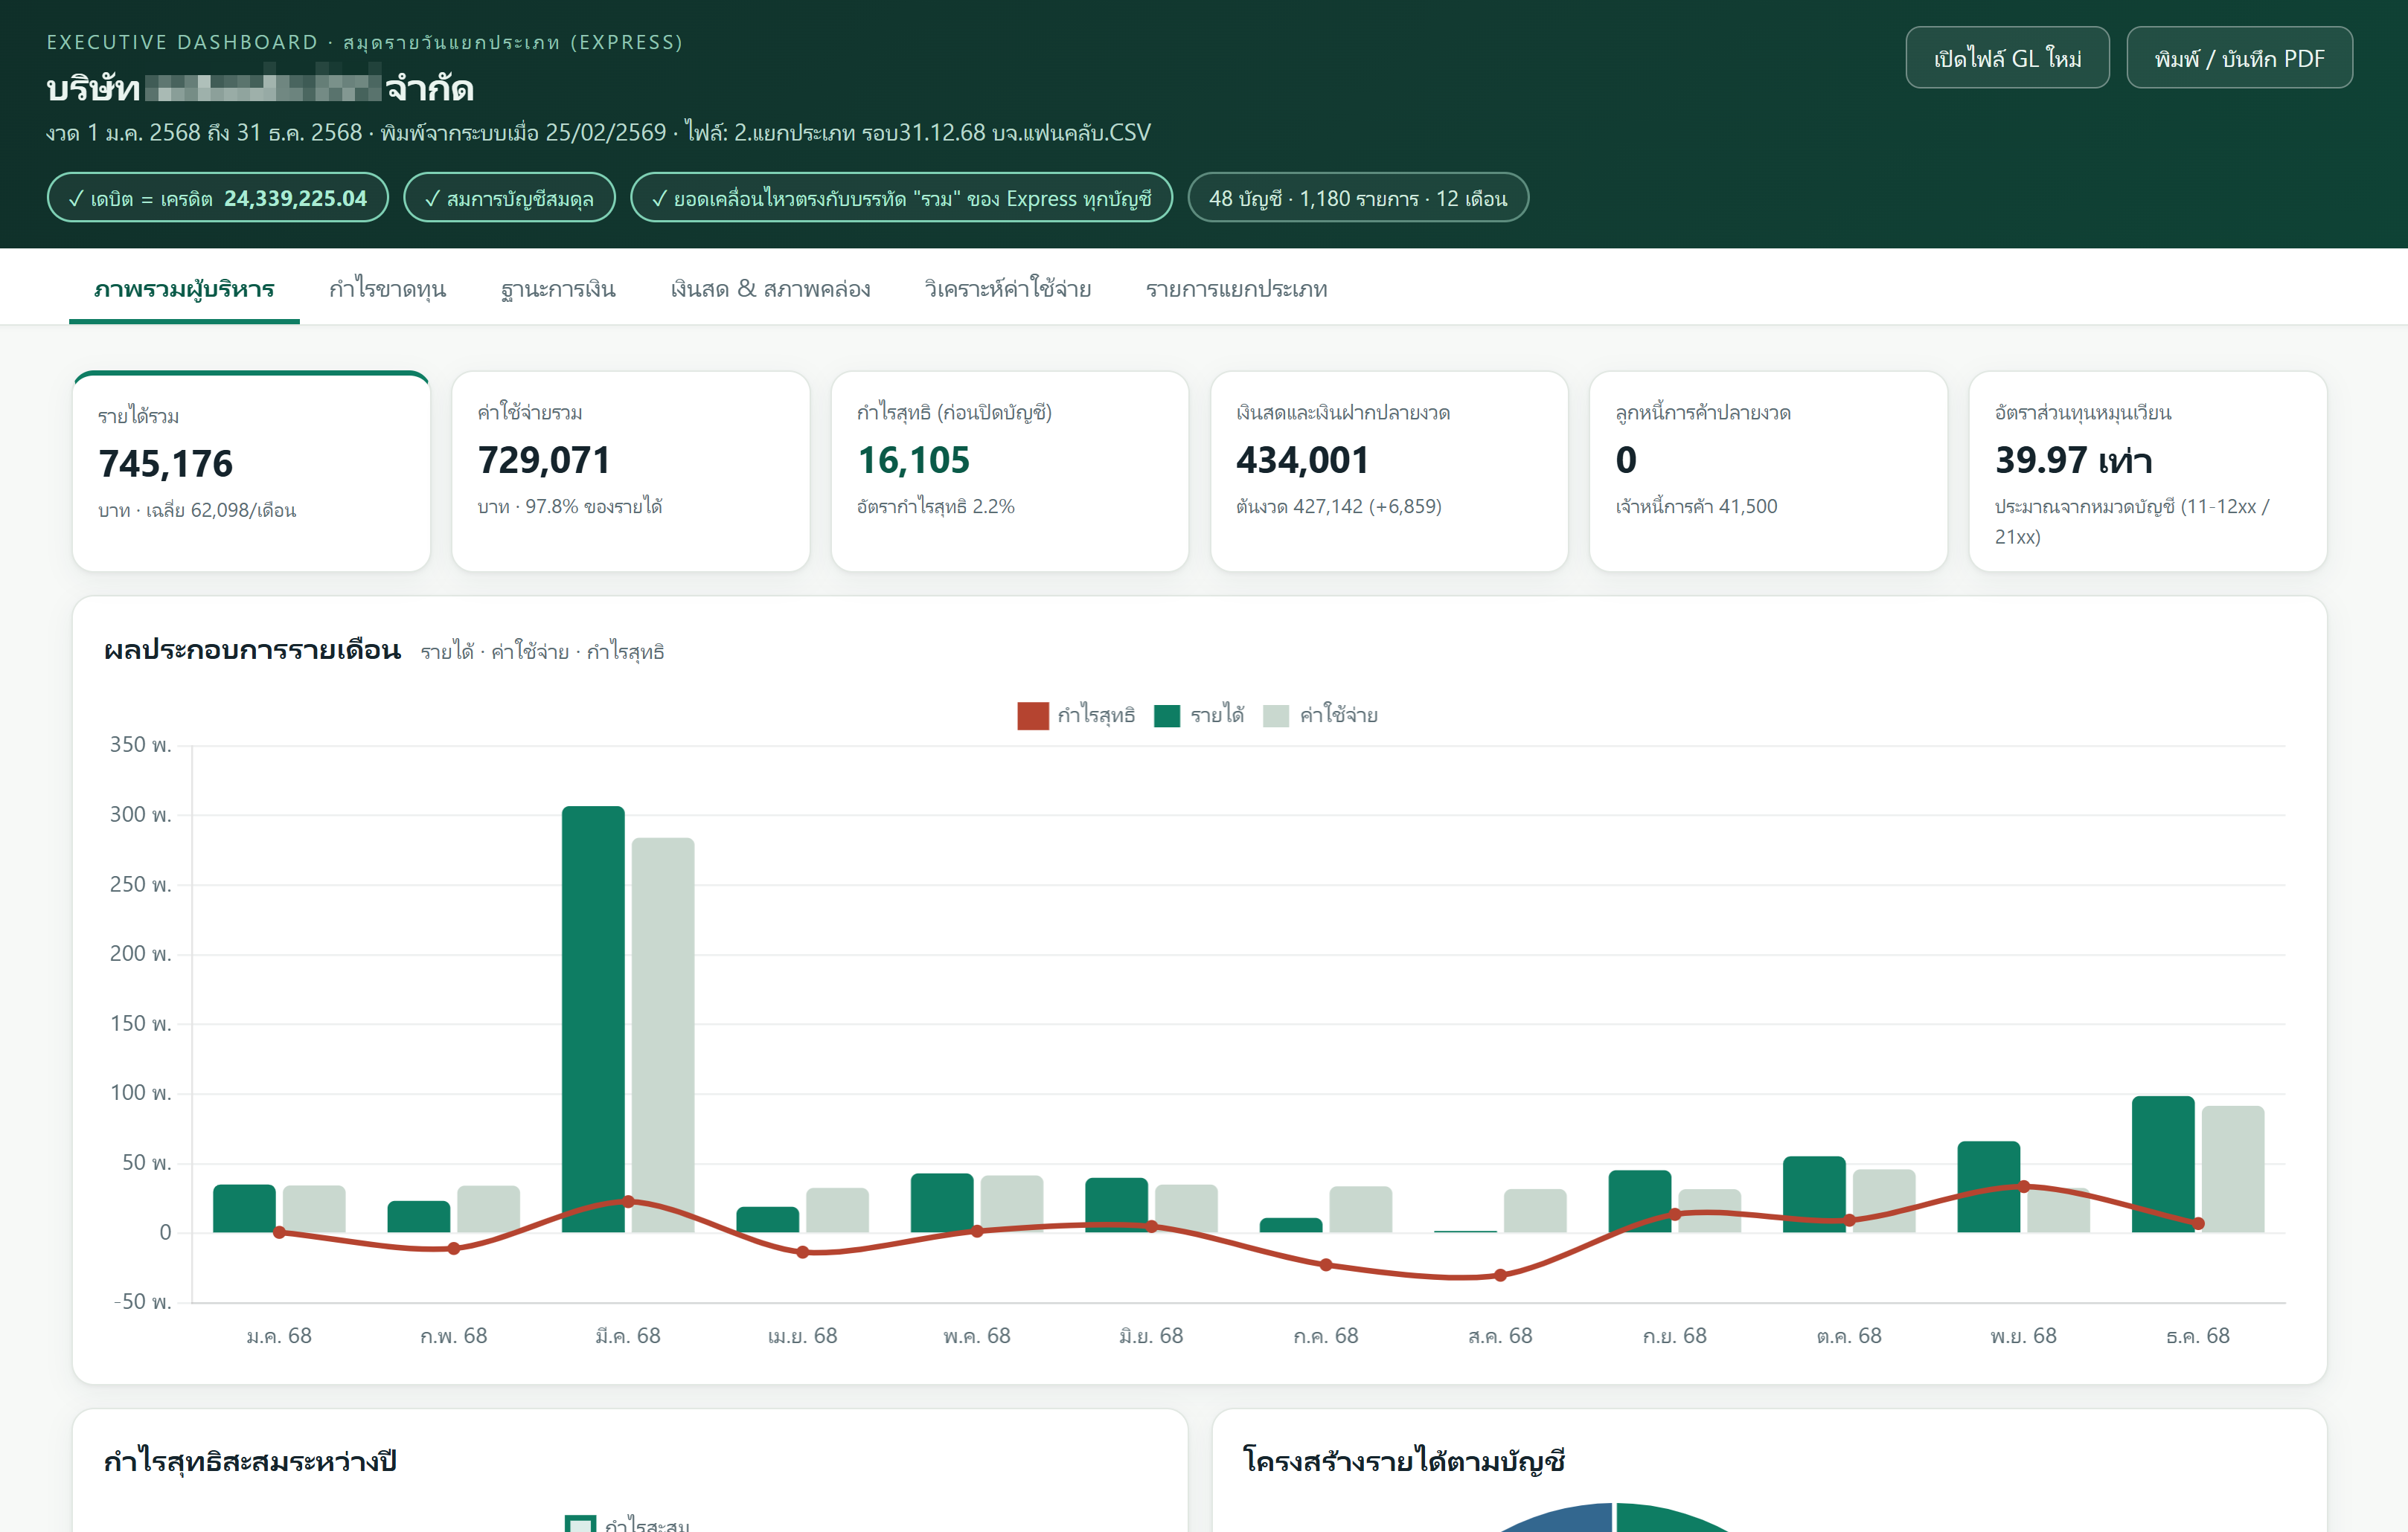Click the พิมพ์ / บันทึก PDF button
Viewport: 2408px width, 1532px height.
[x=2239, y=58]
